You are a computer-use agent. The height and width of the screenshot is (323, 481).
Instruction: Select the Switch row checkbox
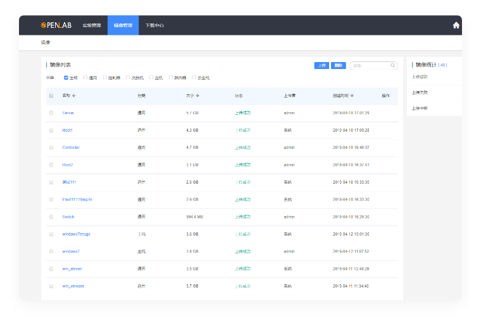(x=51, y=217)
